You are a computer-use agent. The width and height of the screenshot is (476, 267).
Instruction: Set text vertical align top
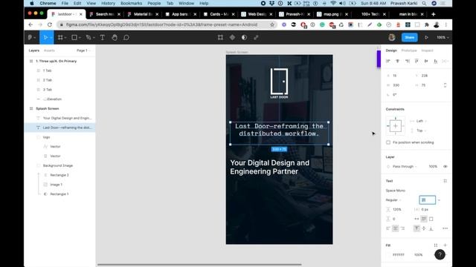pyautogui.click(x=416, y=228)
